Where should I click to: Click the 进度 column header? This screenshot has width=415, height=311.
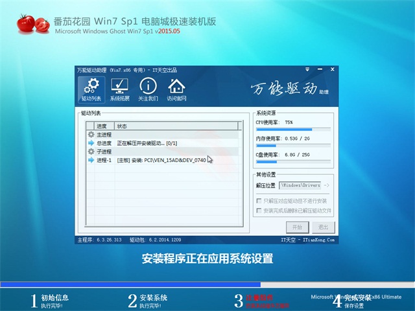[104, 126]
